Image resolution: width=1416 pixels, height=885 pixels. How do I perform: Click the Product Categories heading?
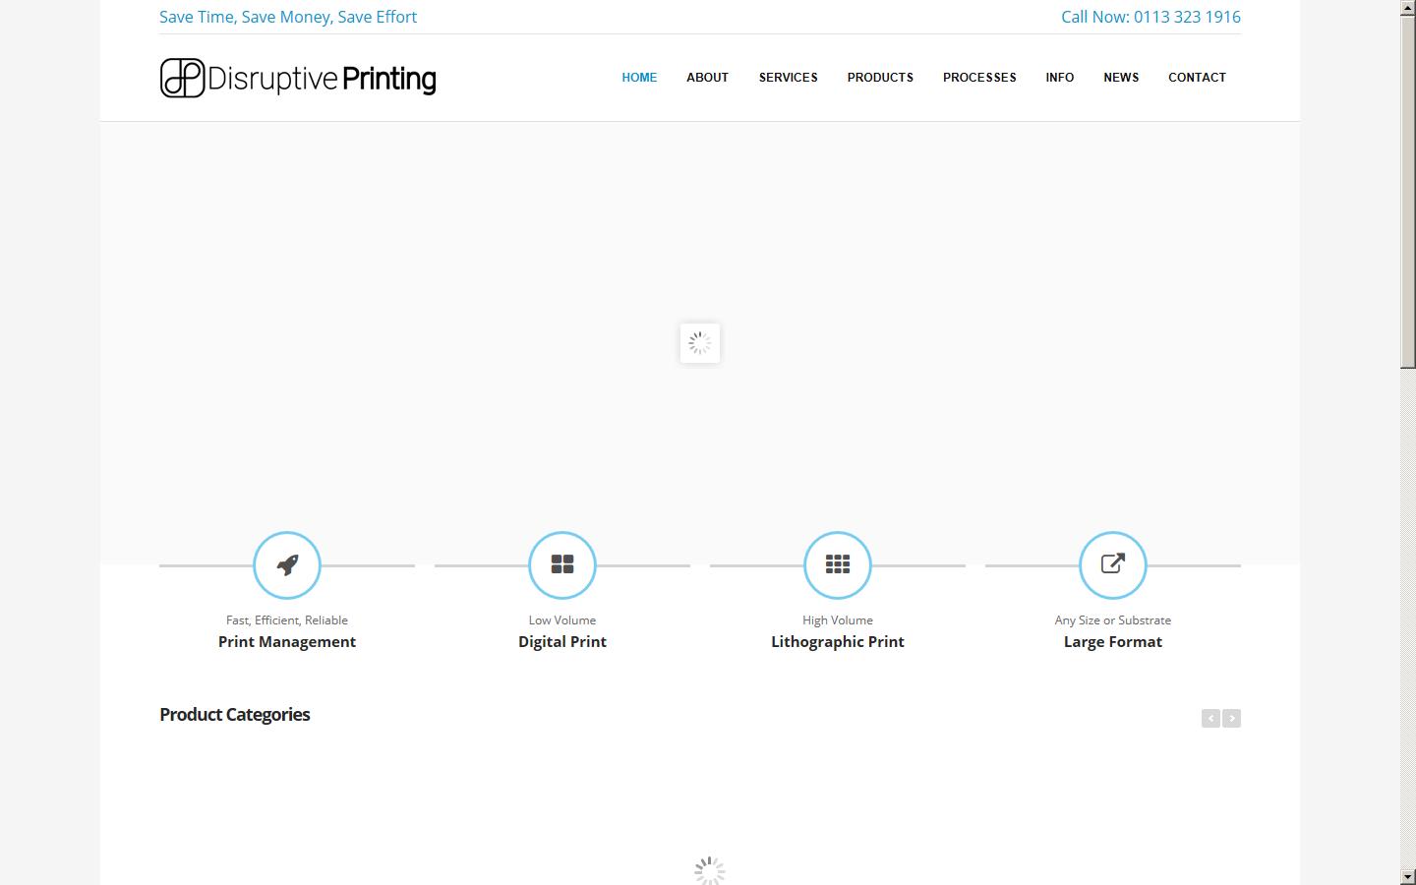pos(234,715)
